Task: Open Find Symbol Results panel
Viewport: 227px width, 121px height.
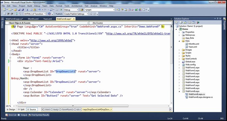Action: (x=39, y=115)
